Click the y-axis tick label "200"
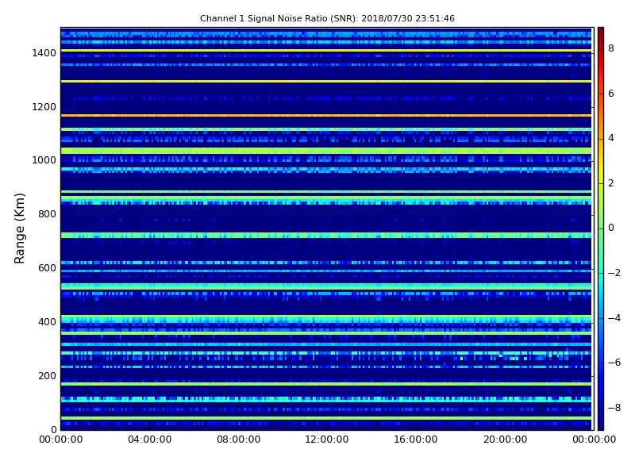Screen dimensions: 635x476 [x=47, y=375]
